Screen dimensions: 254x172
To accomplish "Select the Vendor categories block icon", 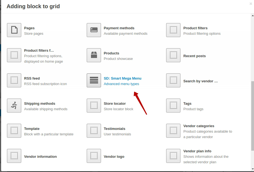I will pyautogui.click(x=173, y=131).
